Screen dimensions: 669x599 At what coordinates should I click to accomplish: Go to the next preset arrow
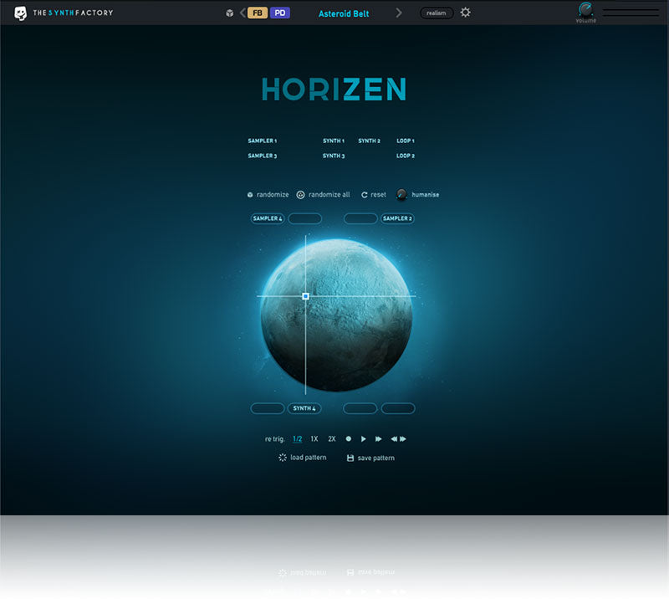coord(399,13)
